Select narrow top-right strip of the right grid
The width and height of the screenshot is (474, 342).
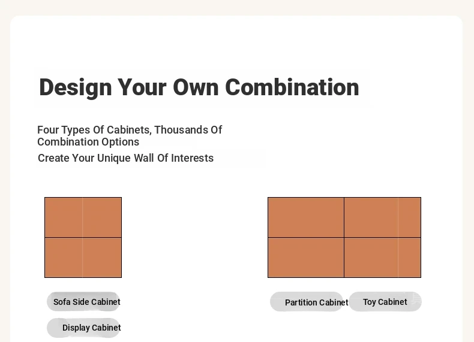click(x=409, y=217)
